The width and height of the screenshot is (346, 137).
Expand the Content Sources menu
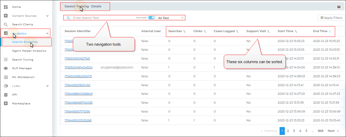(47, 16)
